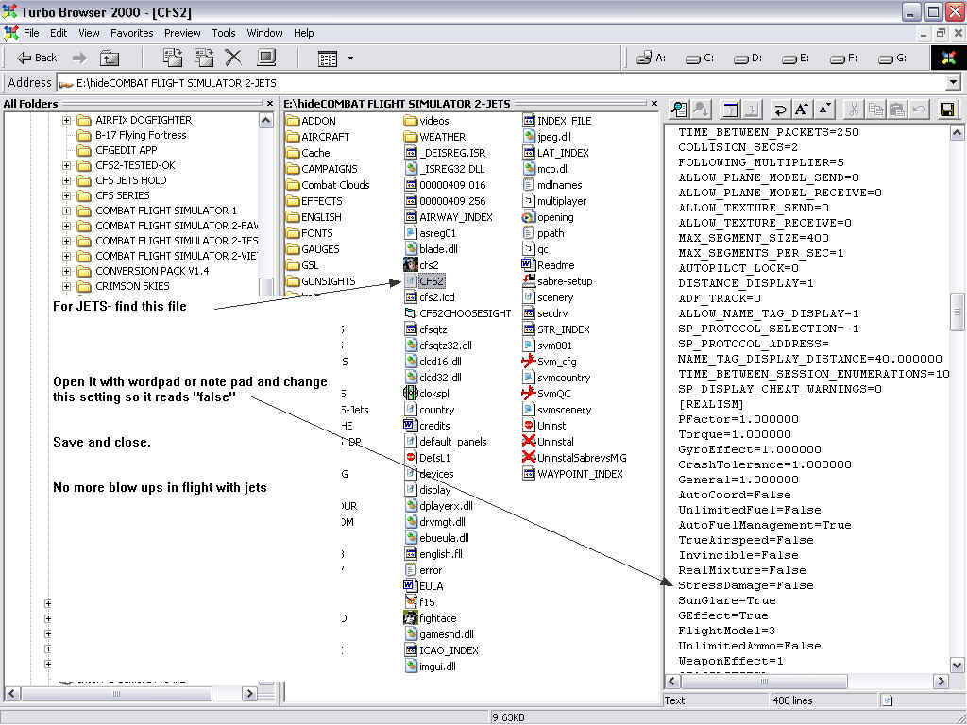Toggle word wrap in preview pane
This screenshot has width=967, height=725.
pos(780,110)
